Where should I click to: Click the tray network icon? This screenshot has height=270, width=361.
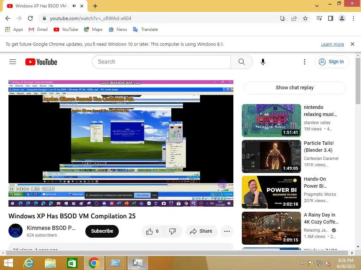click(319, 263)
